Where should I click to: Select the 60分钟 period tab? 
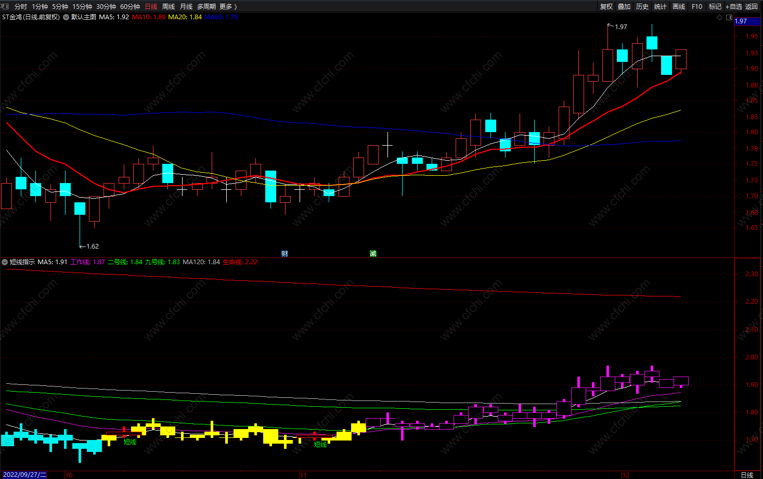click(x=130, y=7)
